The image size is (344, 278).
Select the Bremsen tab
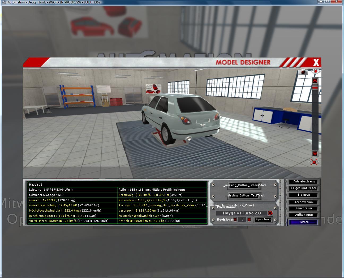[304, 195]
